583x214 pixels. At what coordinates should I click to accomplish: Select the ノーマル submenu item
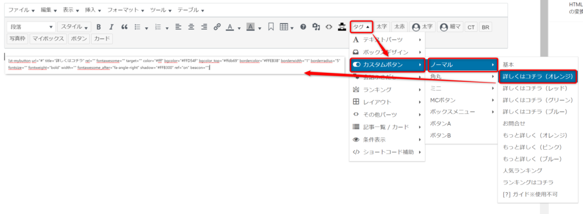pos(462,65)
